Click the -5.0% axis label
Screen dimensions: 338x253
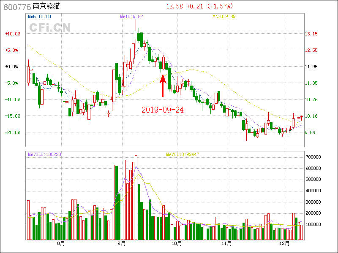point(12,83)
